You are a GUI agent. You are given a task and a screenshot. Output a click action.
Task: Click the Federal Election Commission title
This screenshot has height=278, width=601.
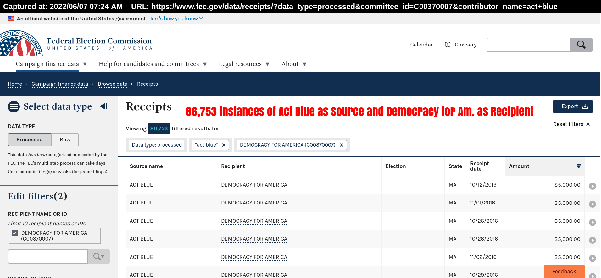point(99,41)
